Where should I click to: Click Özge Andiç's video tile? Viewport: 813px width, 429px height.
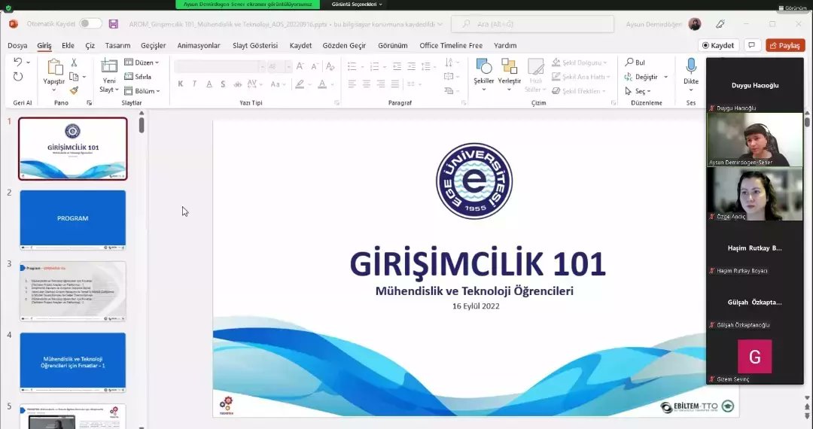(754, 194)
